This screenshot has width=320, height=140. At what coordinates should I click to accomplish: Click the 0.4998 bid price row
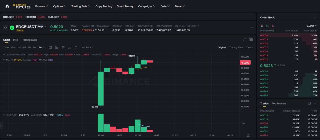tap(289, 95)
